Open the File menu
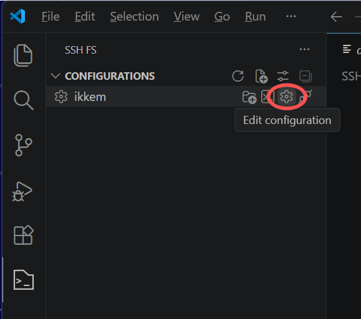 (x=51, y=17)
